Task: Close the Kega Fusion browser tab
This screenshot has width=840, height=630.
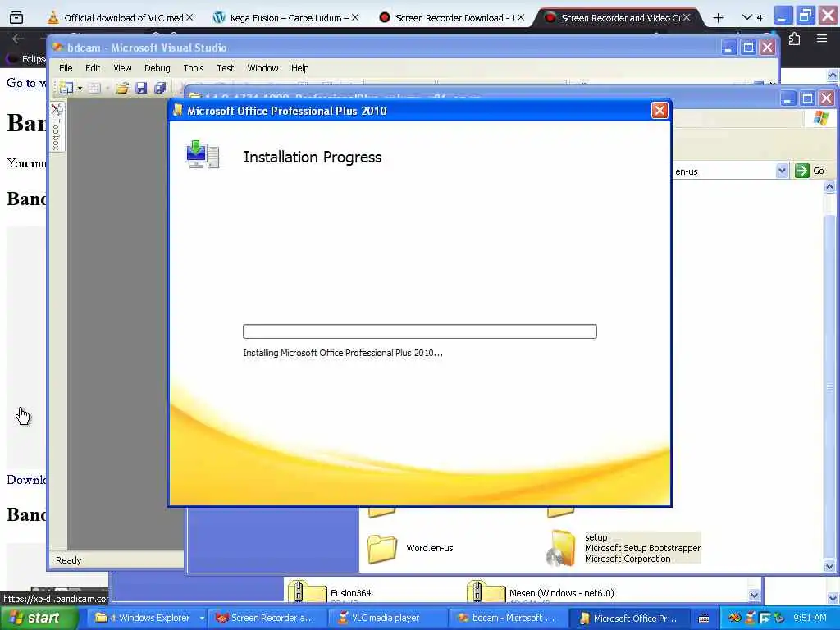Action: point(355,18)
